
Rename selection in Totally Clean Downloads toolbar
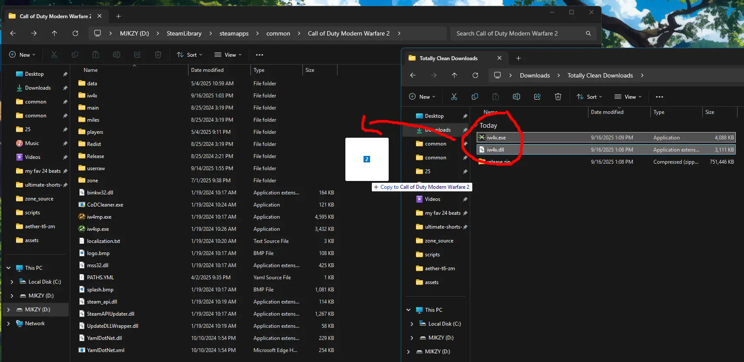[x=517, y=97]
